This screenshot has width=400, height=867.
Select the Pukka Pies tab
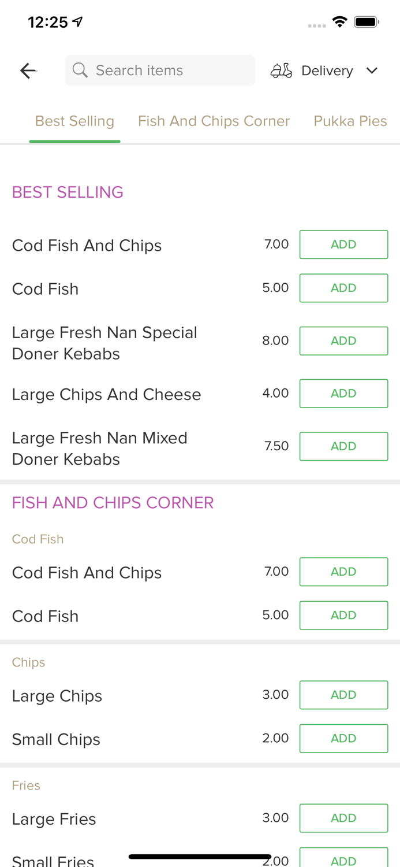[350, 121]
